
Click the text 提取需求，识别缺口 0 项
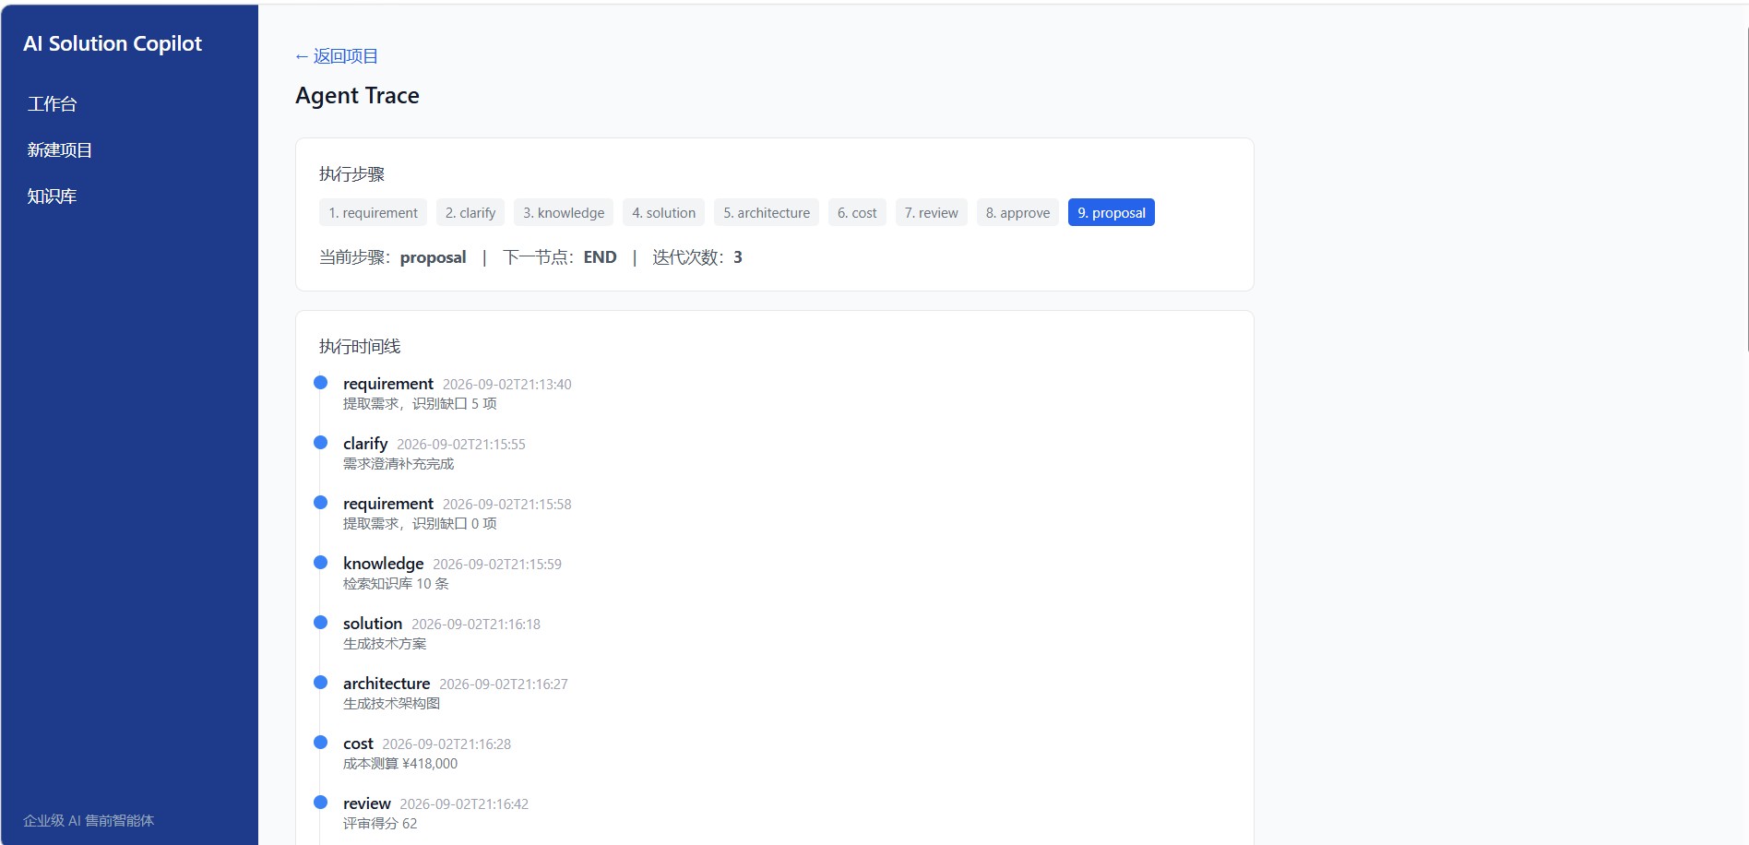(x=420, y=524)
